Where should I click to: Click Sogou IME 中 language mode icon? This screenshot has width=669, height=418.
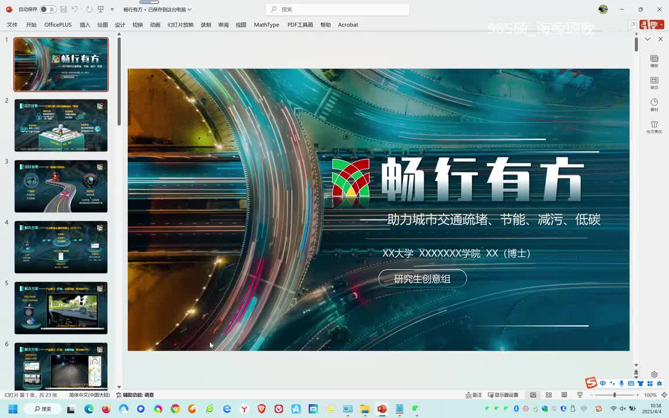[x=602, y=383]
